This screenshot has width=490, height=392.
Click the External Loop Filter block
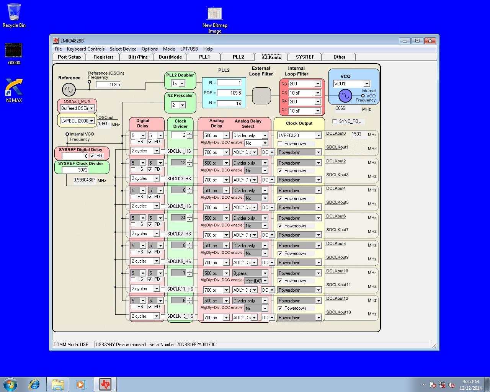coord(262,96)
